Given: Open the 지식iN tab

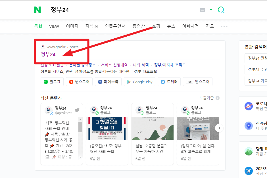Looking at the screenshot, I should coord(91,26).
